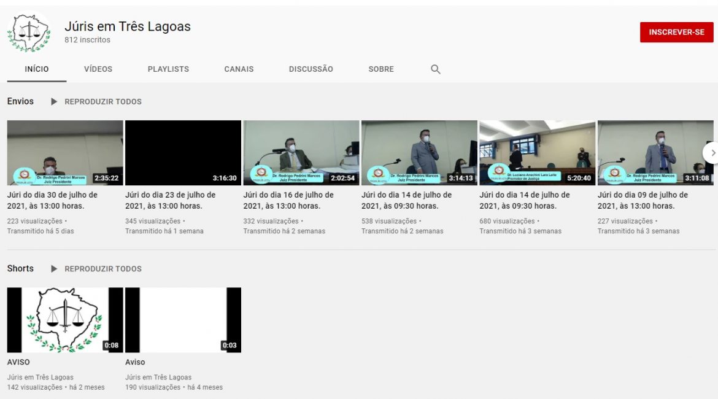
Task: Select the DISCUSSÃO tab
Action: [311, 69]
